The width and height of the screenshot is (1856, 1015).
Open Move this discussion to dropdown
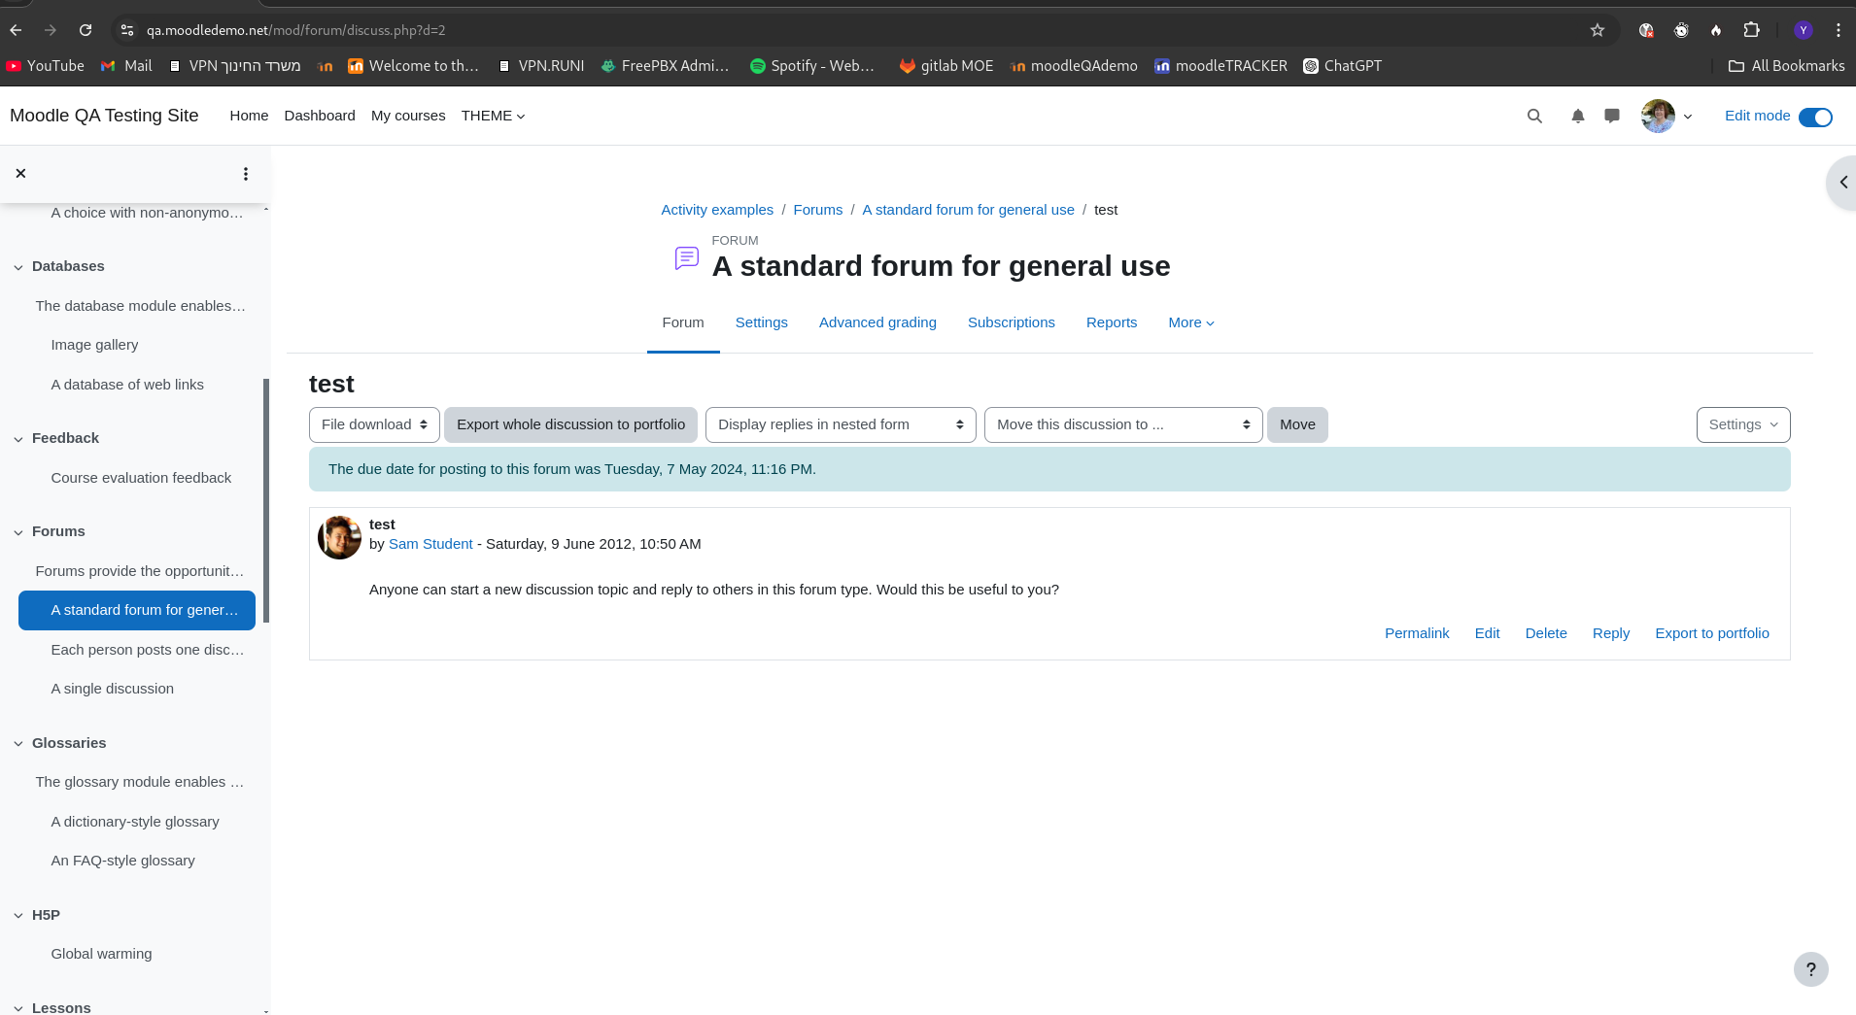pos(1123,424)
